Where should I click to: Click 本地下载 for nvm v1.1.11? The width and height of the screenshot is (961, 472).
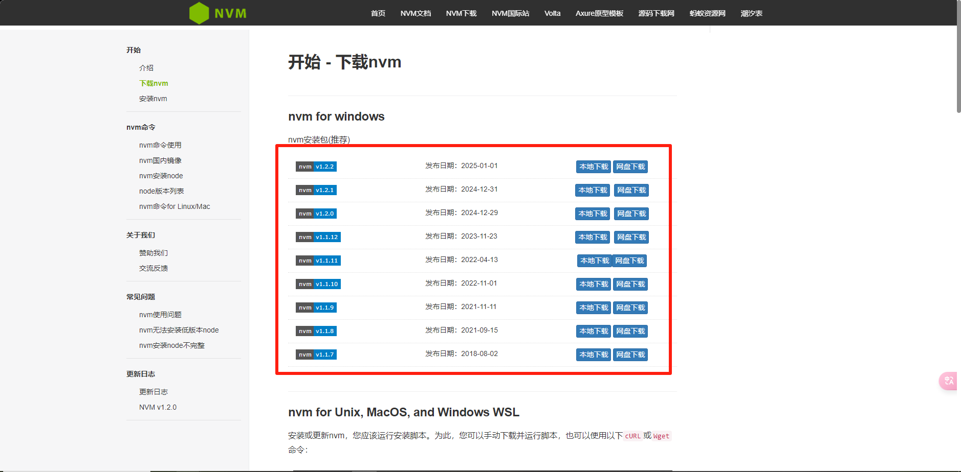click(x=595, y=261)
